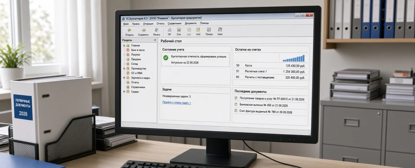Image resolution: width=415 pixels, height=168 pixels.
Task: Click document icon for Поступление товаров и услуг
Action: point(236,98)
